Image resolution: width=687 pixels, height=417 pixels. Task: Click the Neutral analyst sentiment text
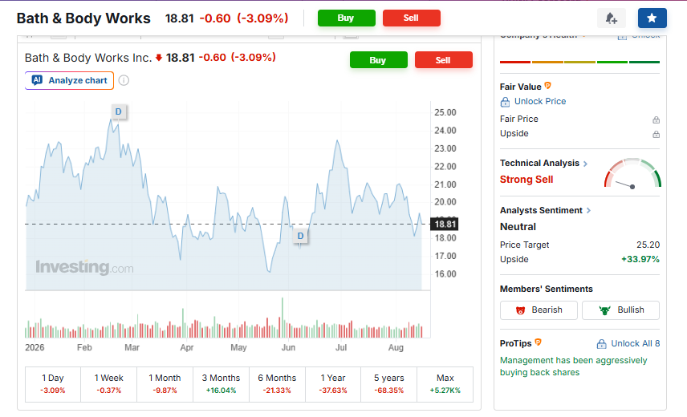518,227
